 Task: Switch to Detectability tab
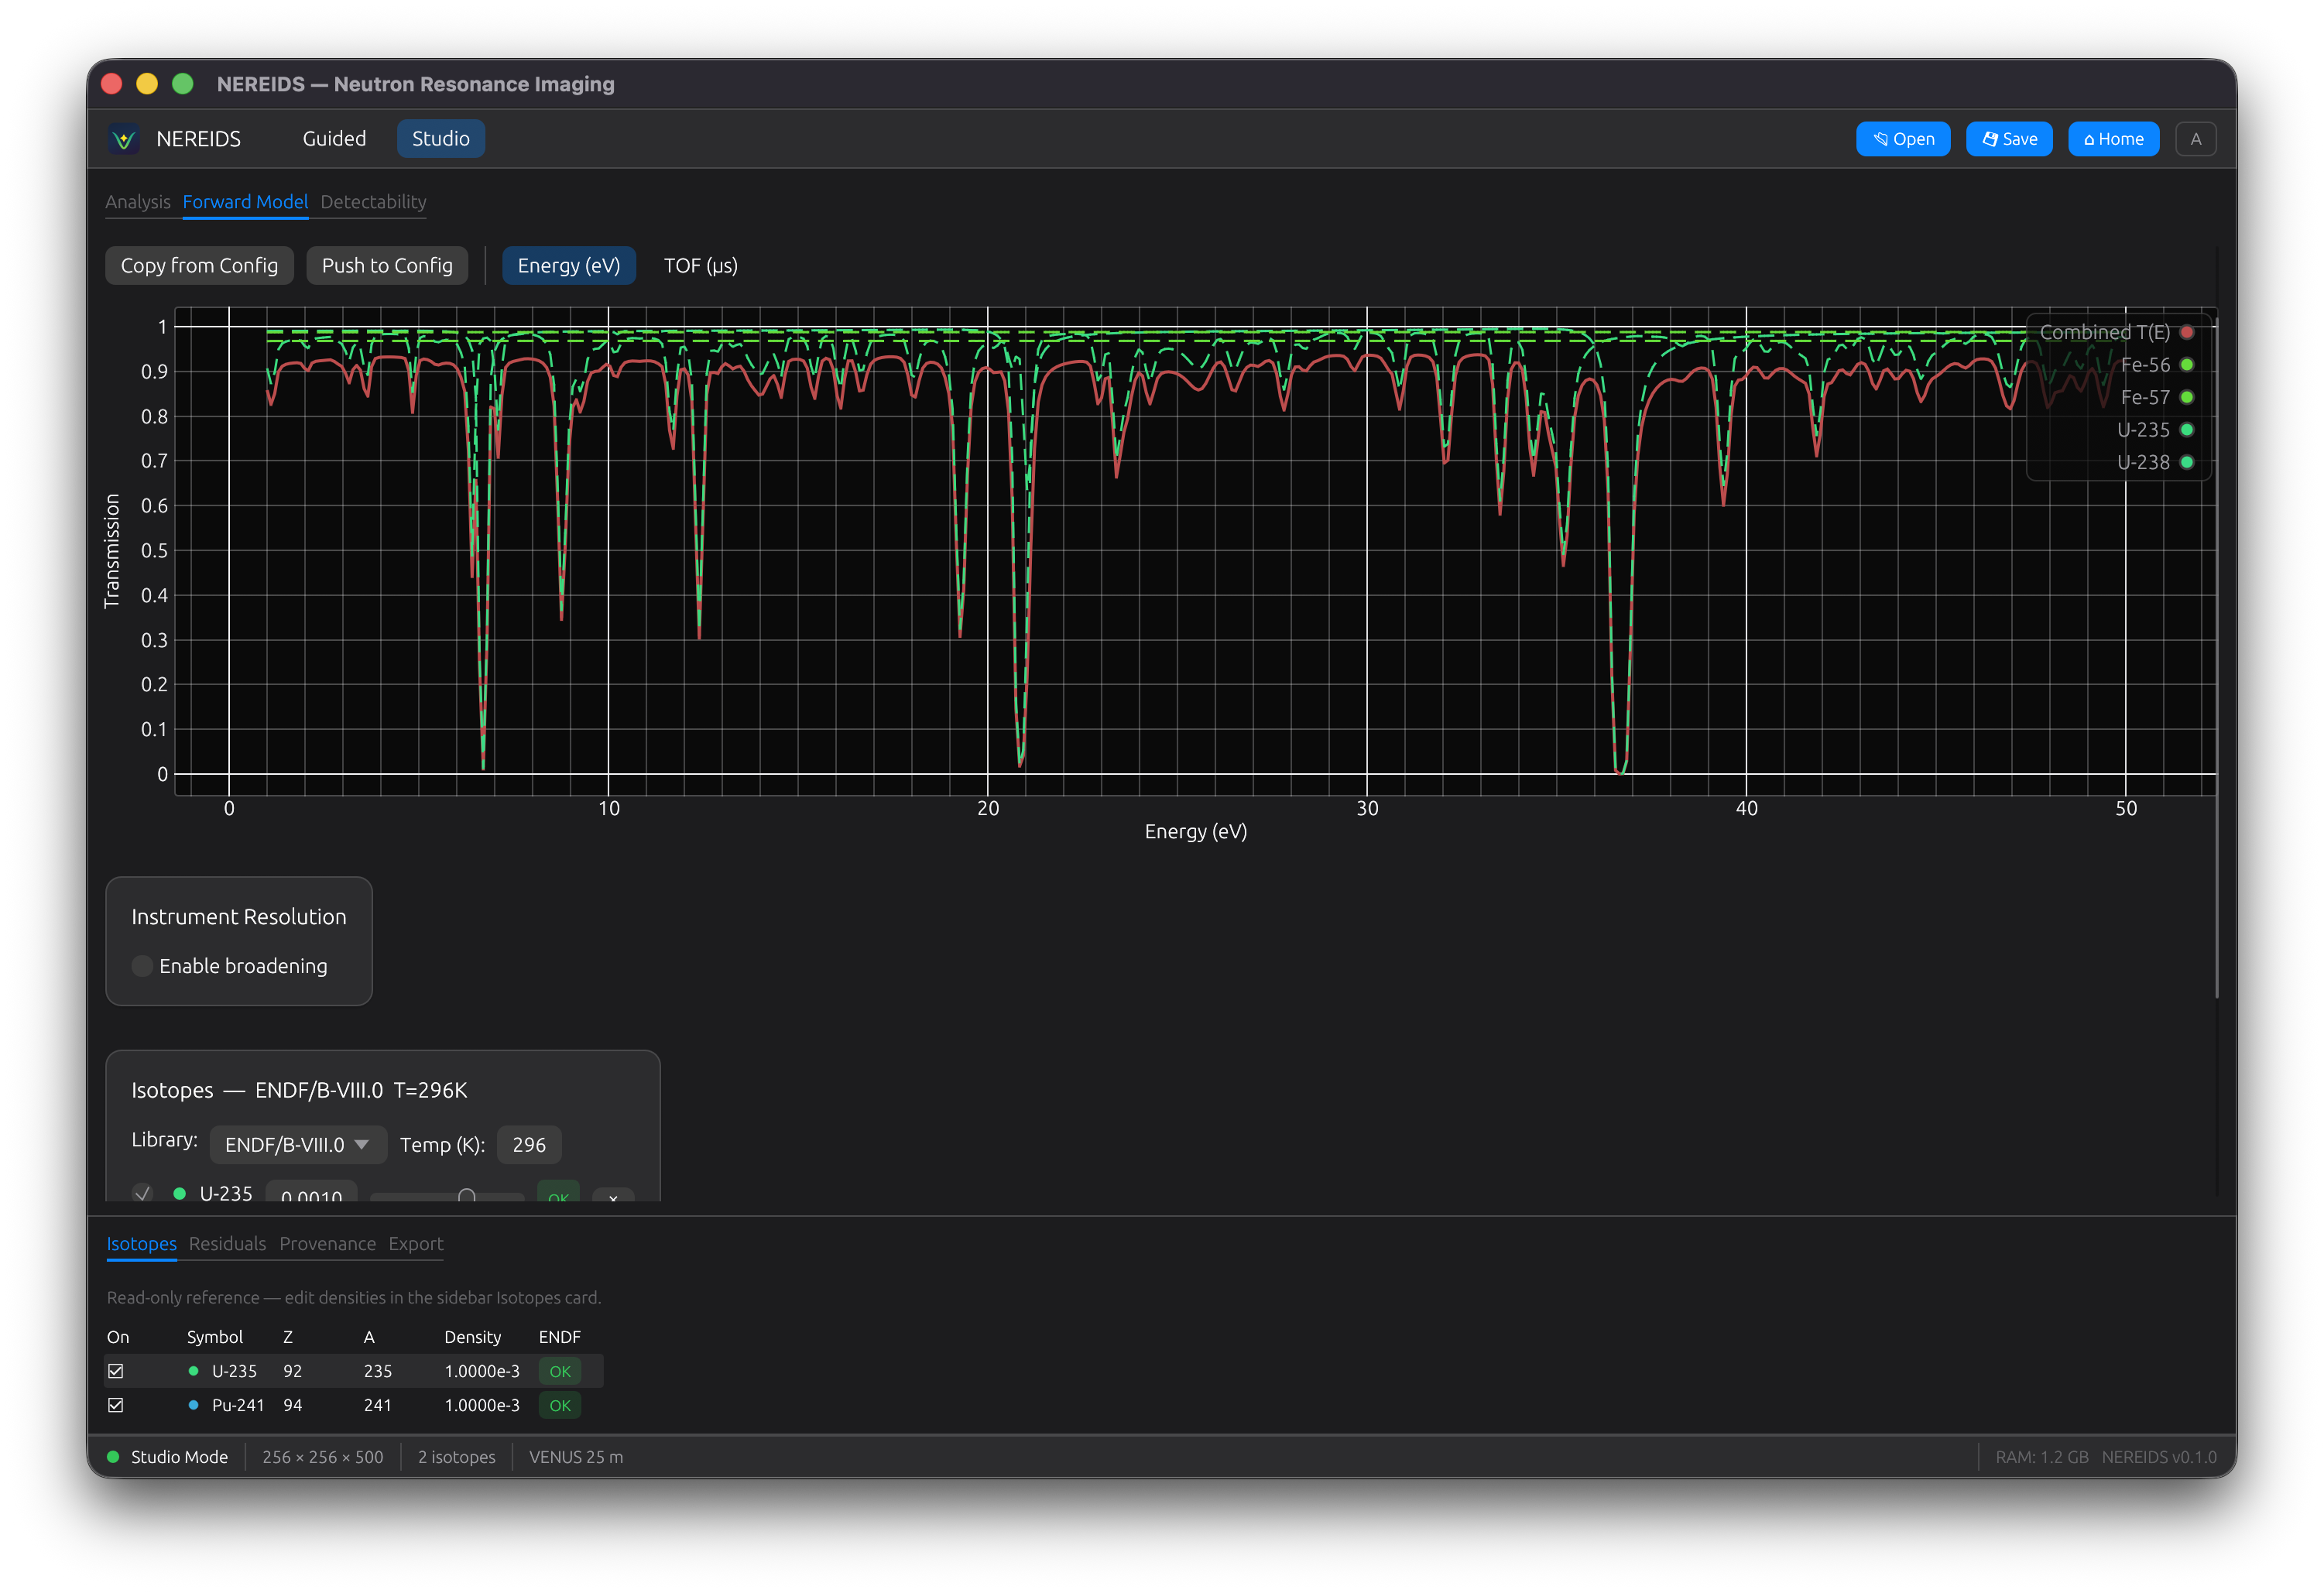point(373,202)
